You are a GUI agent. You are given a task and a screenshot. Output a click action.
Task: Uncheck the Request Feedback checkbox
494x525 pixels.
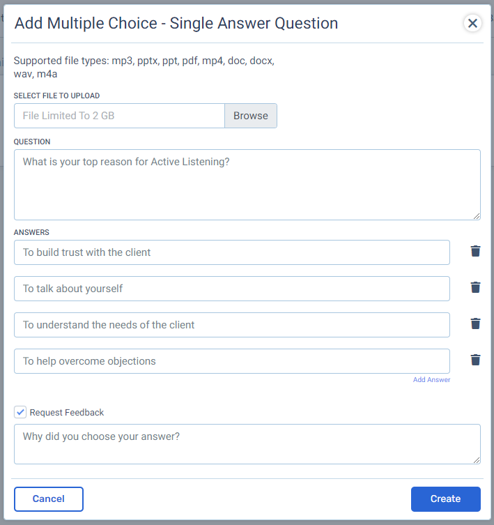(20, 412)
